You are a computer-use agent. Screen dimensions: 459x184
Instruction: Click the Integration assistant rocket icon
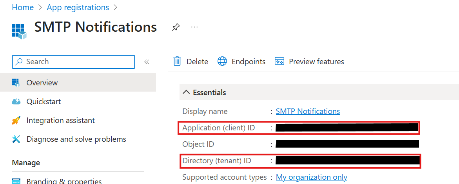(x=16, y=121)
